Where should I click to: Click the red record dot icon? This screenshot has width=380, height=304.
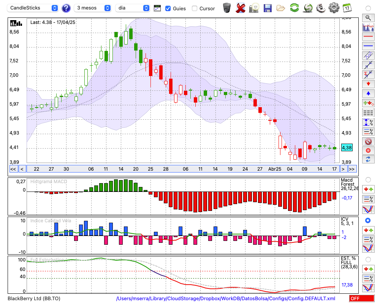tap(368, 150)
